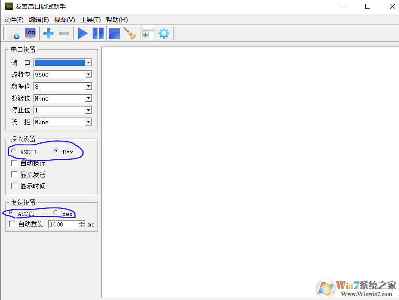
Task: Open the 端口 port dropdown
Action: pyautogui.click(x=88, y=63)
